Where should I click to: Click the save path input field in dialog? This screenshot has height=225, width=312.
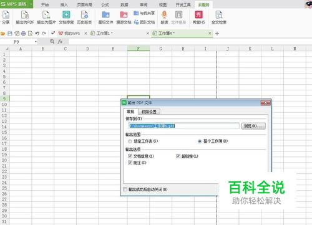183,126
